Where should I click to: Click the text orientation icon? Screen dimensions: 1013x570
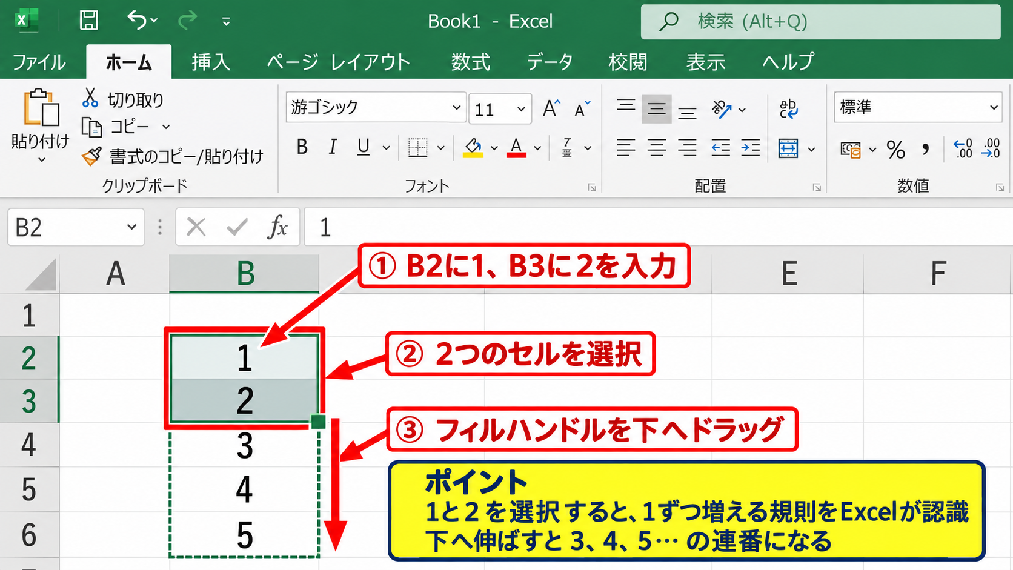[722, 109]
